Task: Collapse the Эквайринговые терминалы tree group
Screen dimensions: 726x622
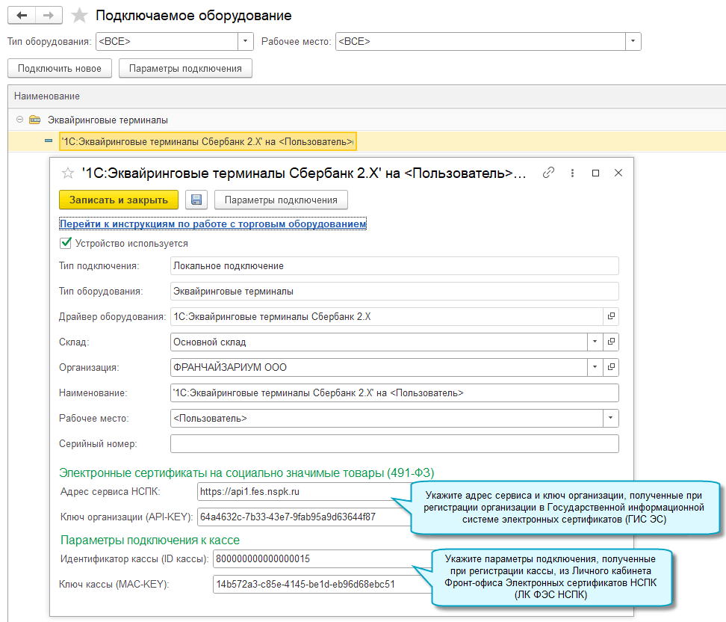Action: (19, 120)
